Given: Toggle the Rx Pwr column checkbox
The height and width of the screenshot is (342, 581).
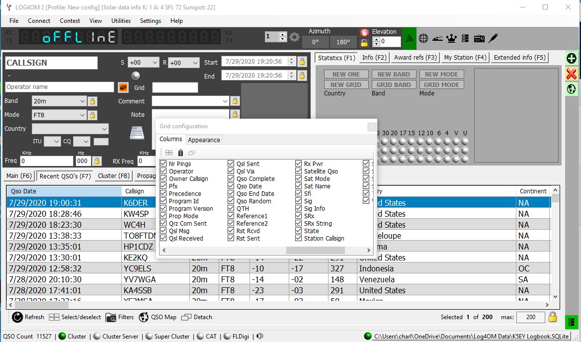Looking at the screenshot, I should 298,164.
